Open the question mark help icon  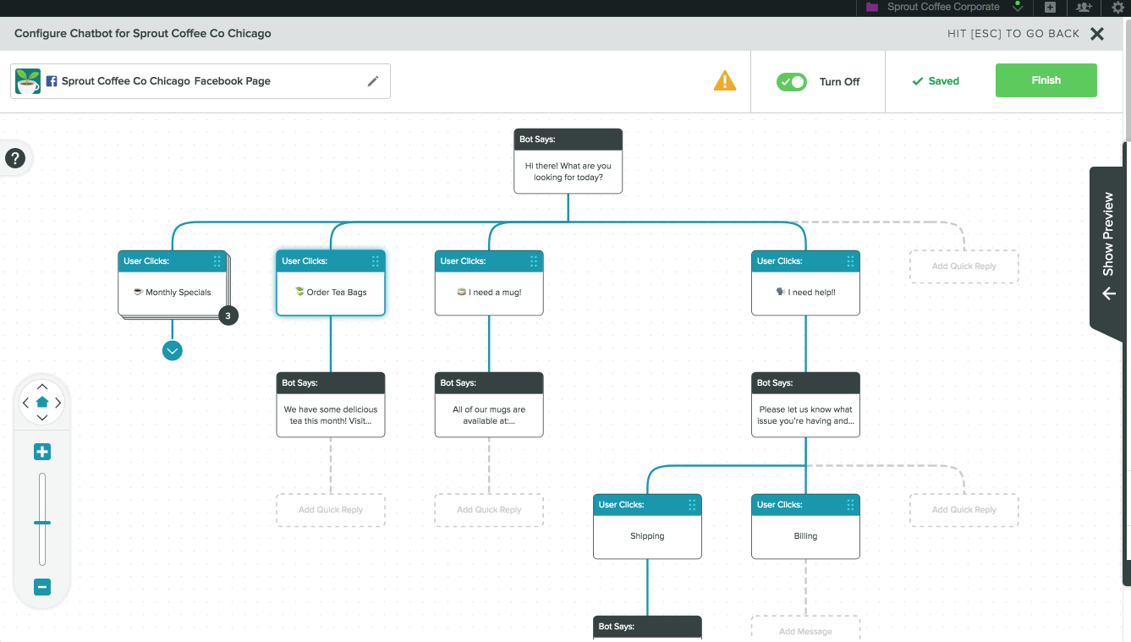coord(15,158)
